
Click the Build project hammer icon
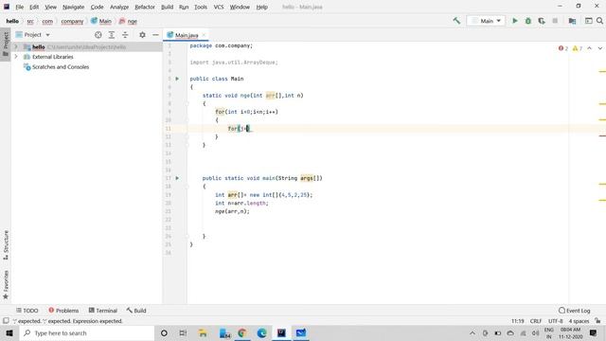coord(456,21)
